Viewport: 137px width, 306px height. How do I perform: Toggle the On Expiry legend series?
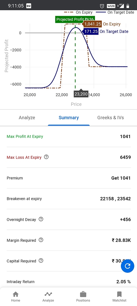point(78,12)
